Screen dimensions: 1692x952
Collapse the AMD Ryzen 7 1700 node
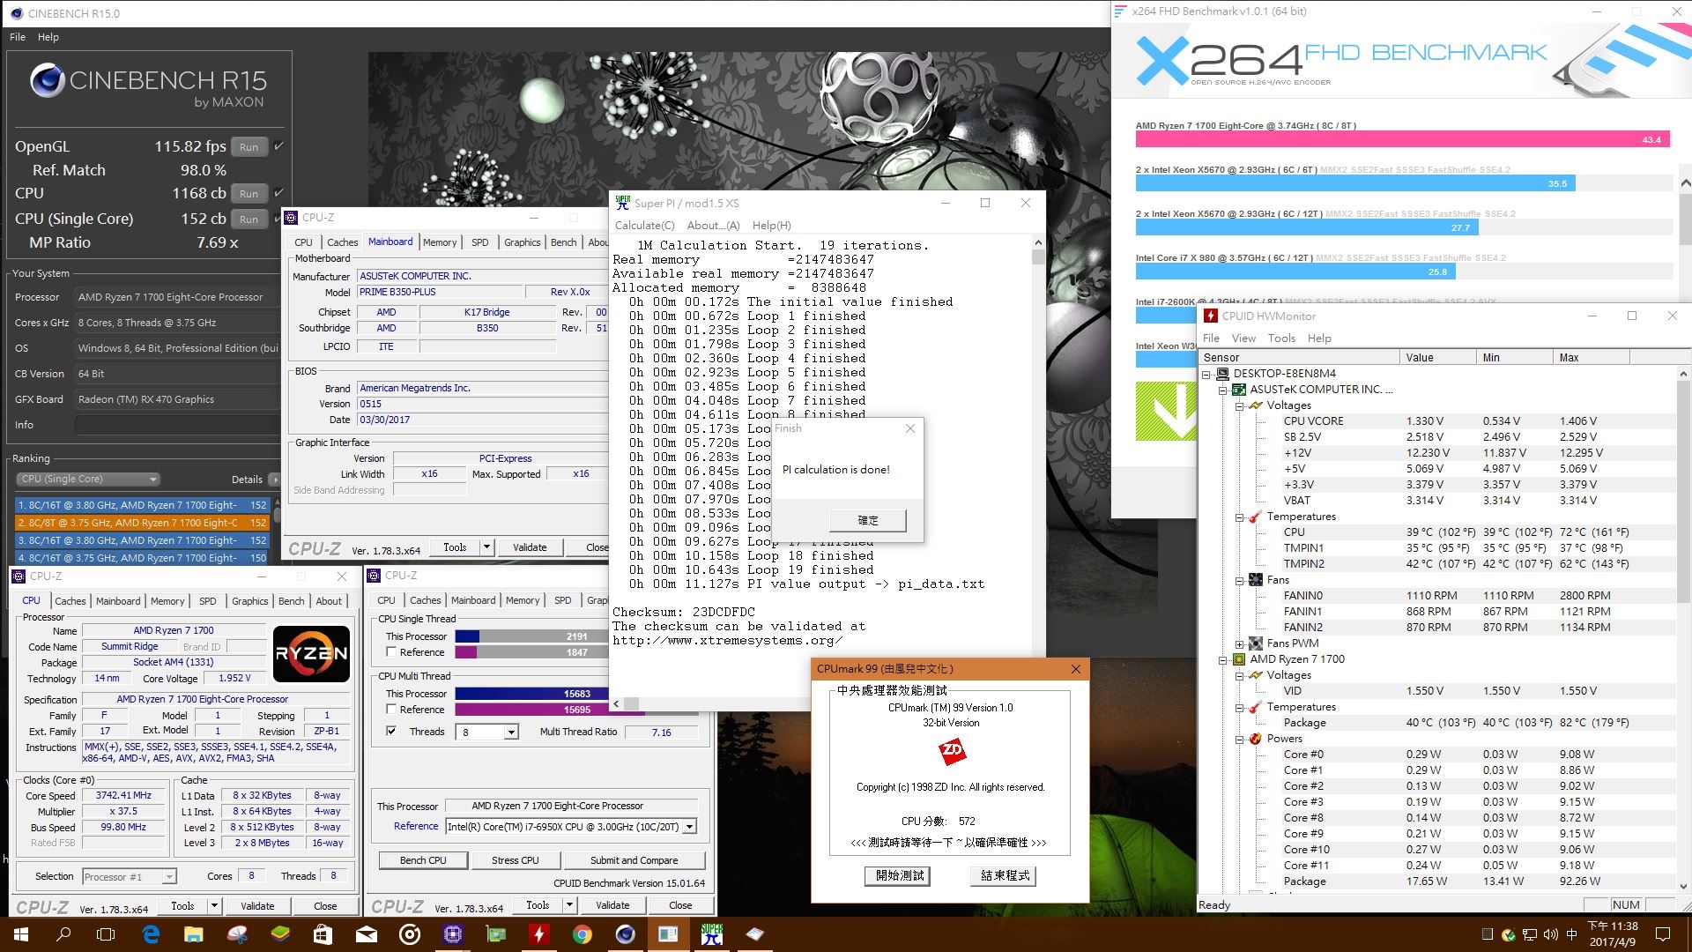(1223, 659)
